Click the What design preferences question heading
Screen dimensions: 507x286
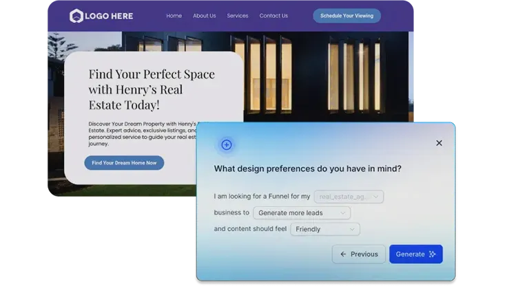(307, 168)
